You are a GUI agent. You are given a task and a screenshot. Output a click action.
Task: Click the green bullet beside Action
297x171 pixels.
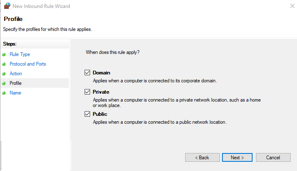click(4, 74)
